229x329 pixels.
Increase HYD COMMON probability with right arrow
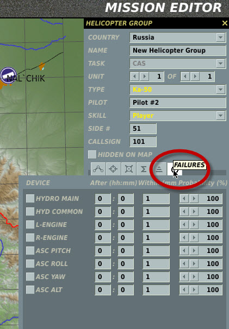pyautogui.click(x=194, y=212)
